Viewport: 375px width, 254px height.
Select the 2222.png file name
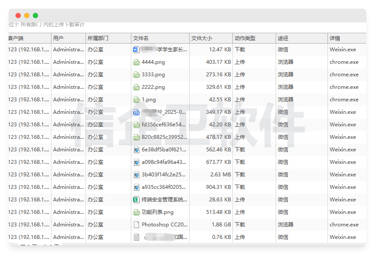(153, 87)
